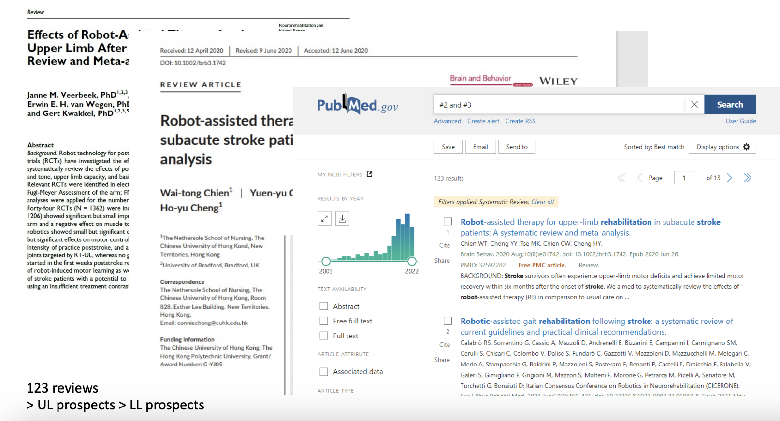Jump to the first results page

click(x=621, y=178)
